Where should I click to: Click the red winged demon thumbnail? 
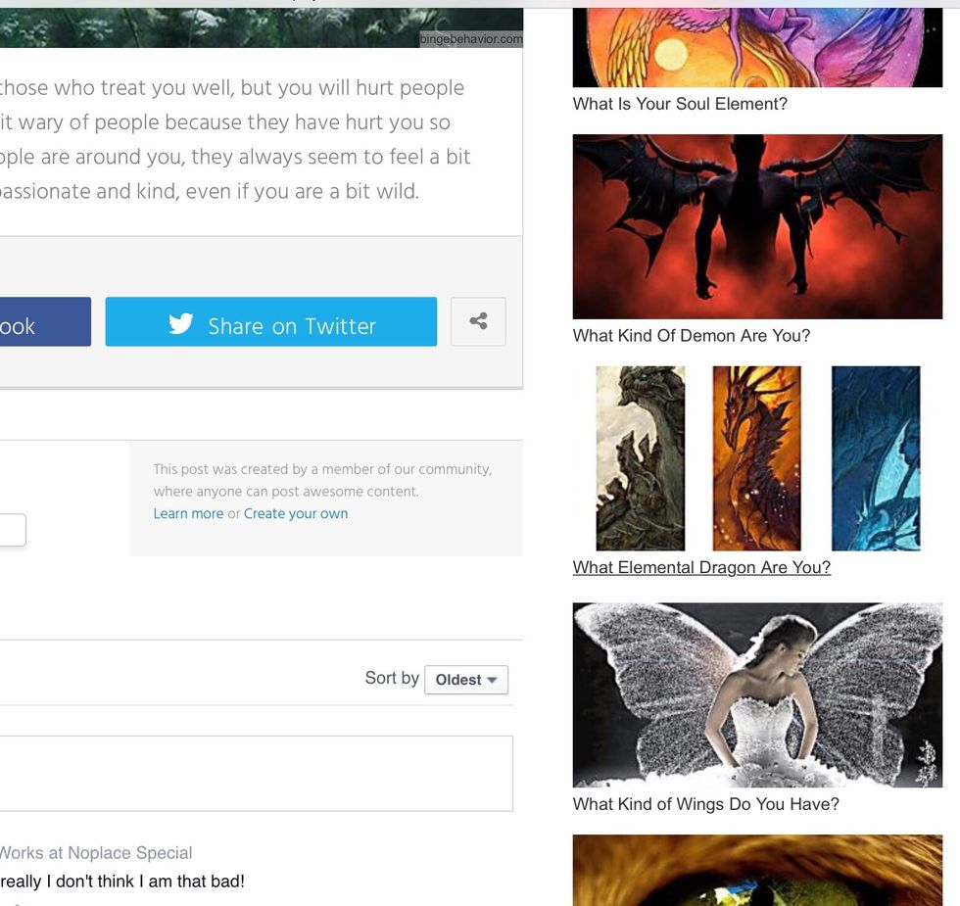click(x=757, y=226)
